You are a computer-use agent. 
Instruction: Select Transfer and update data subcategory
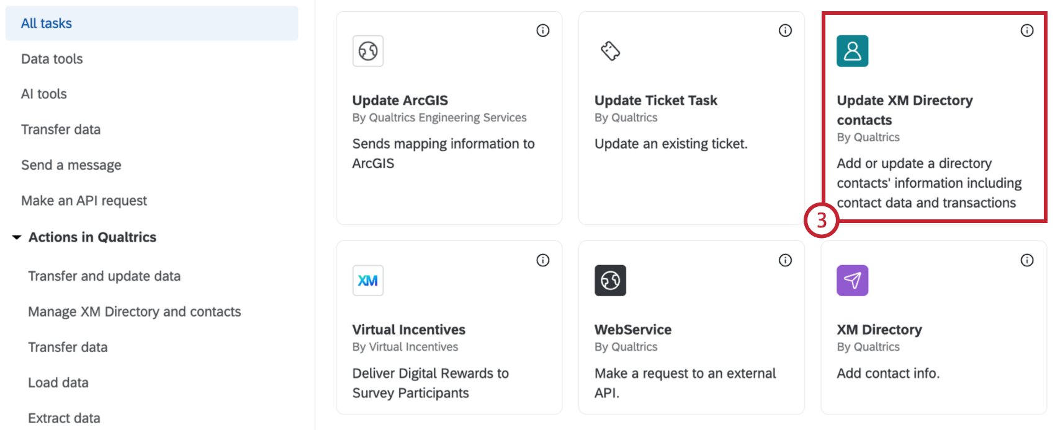tap(104, 276)
